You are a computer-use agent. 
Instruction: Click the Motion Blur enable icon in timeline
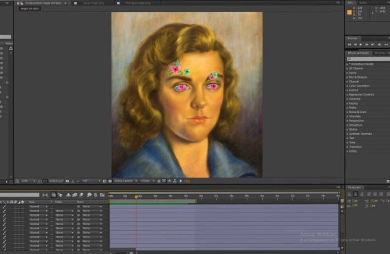82,195
